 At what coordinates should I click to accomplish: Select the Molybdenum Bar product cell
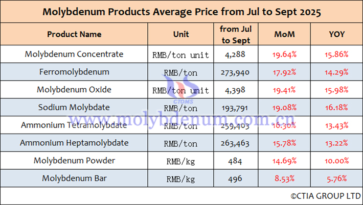pos(74,178)
